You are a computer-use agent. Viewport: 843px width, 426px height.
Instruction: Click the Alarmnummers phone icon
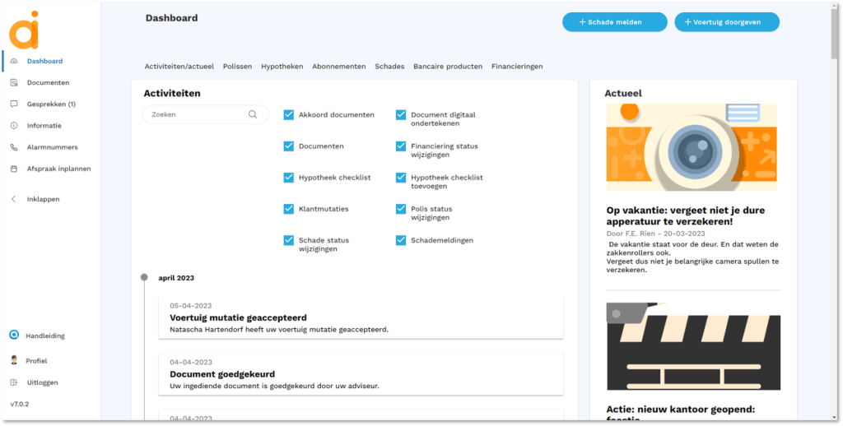pyautogui.click(x=14, y=147)
